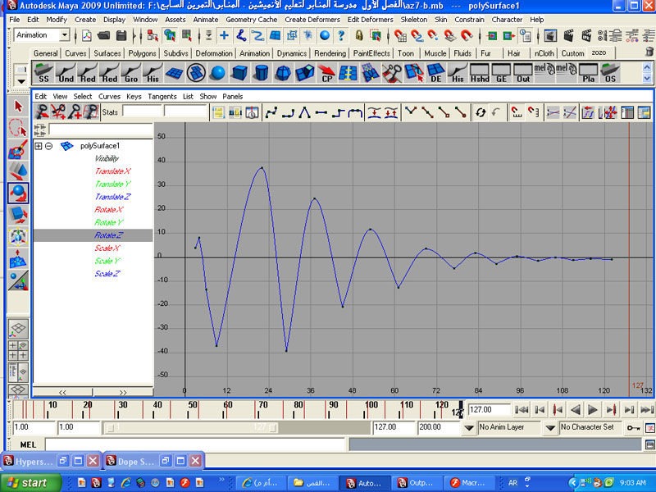Select the arrow Select tool in toolbox
This screenshot has height=492, width=656.
click(18, 107)
